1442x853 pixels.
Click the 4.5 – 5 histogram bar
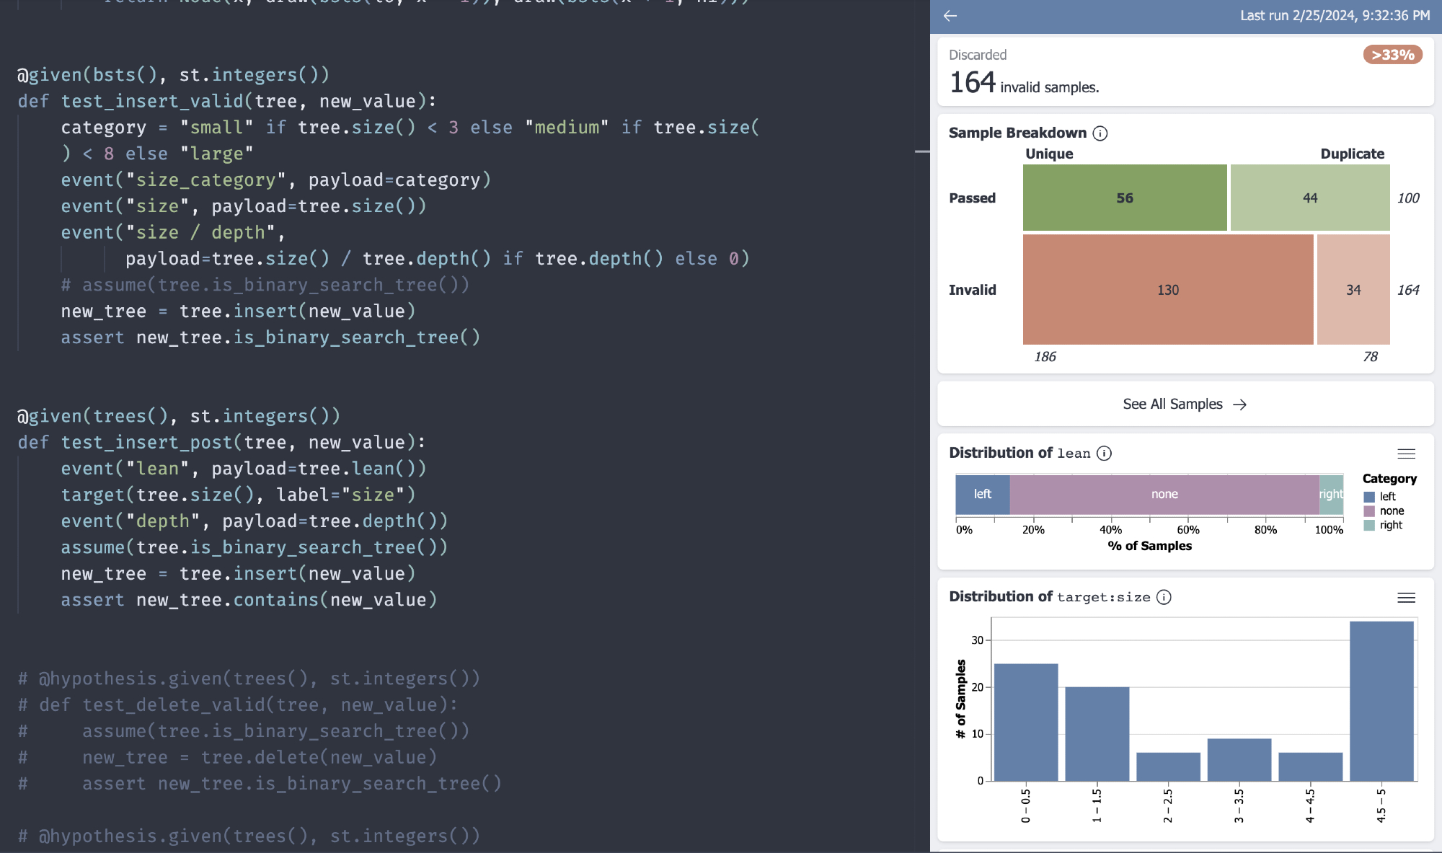[x=1381, y=701]
